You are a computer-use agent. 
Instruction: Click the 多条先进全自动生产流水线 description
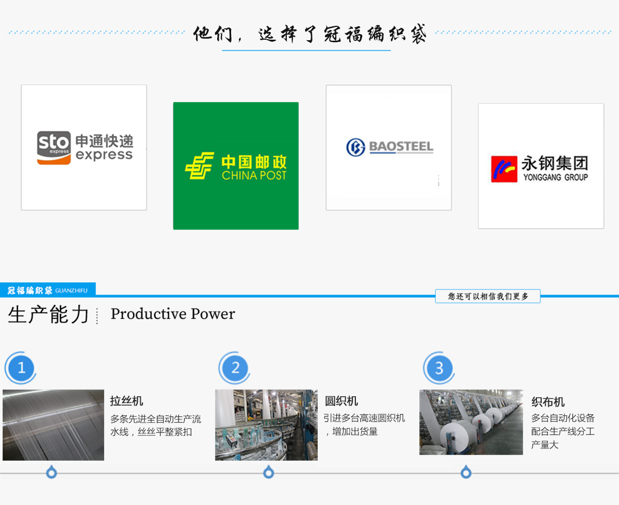click(x=156, y=426)
